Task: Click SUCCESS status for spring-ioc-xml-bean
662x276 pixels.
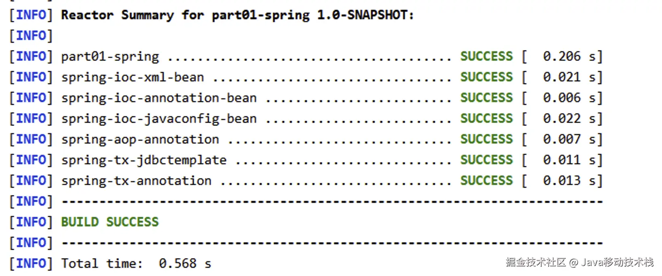Action: point(486,77)
